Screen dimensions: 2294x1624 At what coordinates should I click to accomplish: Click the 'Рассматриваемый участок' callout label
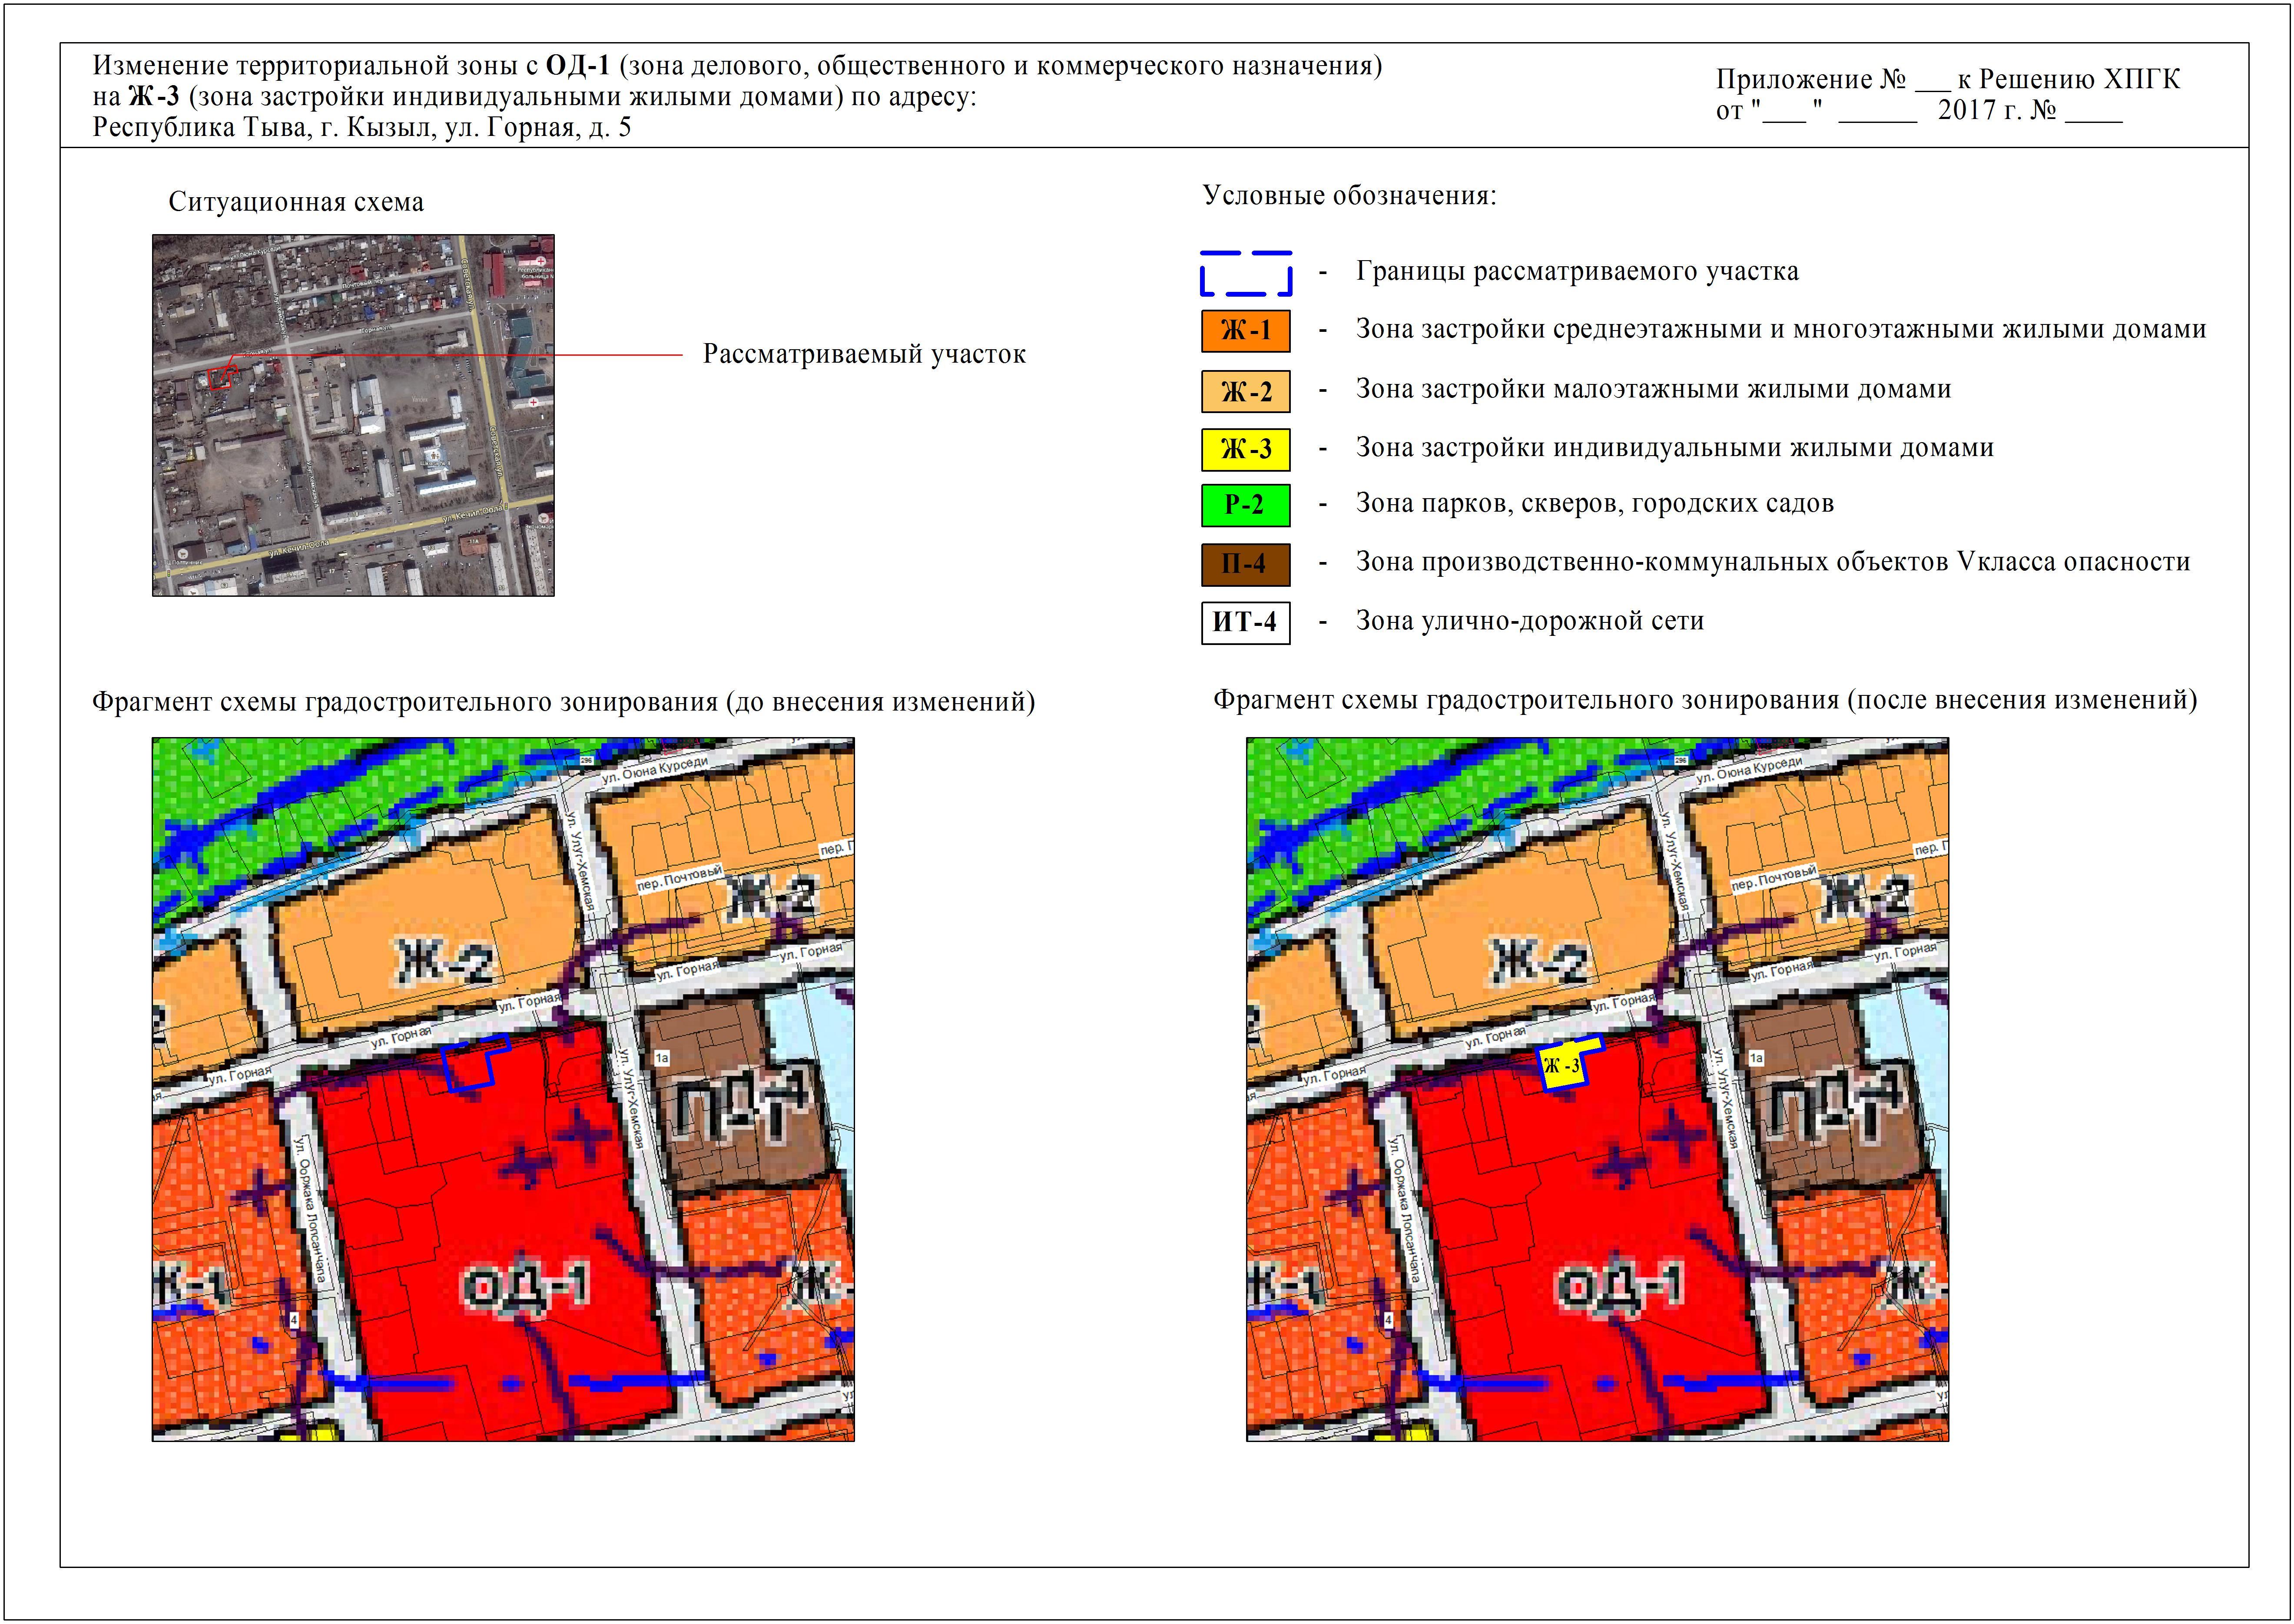864,354
